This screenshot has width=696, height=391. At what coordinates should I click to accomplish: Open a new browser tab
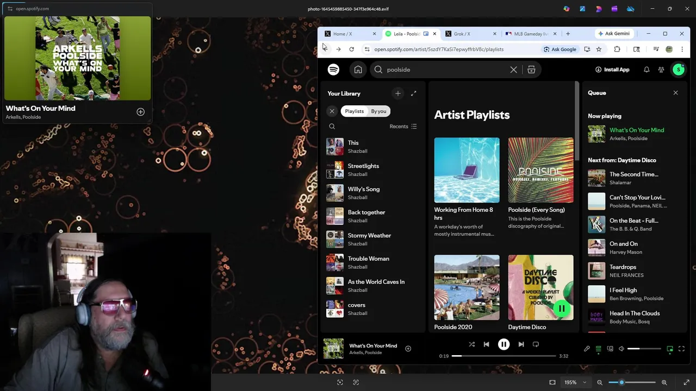pyautogui.click(x=568, y=34)
